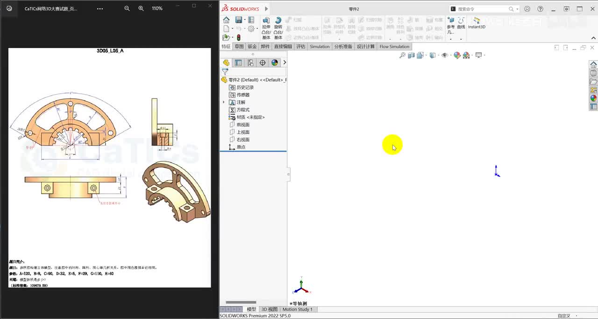598x319 pixels.
Task: Select 前视面 plane
Action: point(240,125)
